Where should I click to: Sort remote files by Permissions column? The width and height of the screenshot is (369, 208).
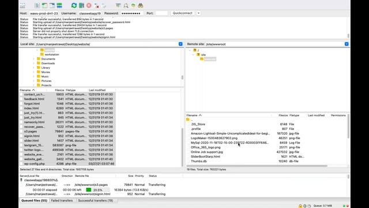(338, 116)
